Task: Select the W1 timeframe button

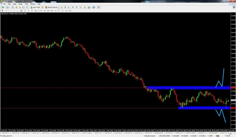Action: pos(66,11)
